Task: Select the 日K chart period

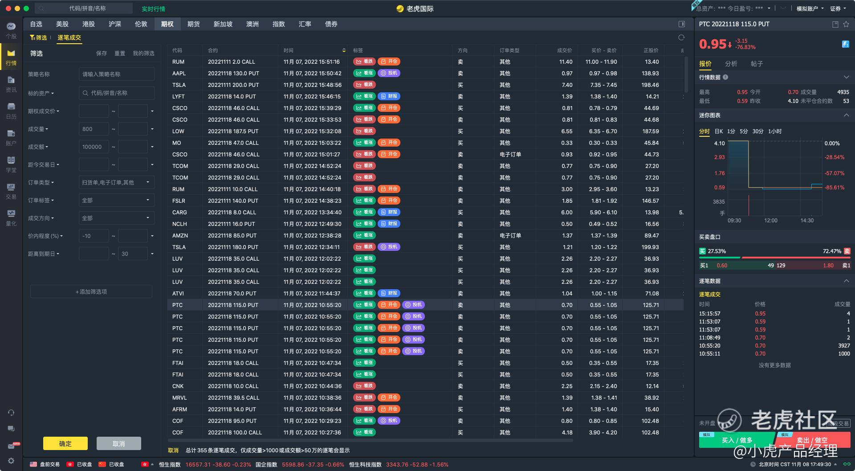Action: (x=719, y=131)
